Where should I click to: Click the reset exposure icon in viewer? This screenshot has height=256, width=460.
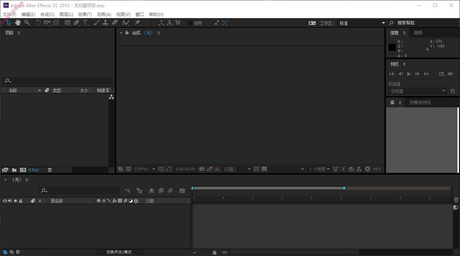[368, 169]
